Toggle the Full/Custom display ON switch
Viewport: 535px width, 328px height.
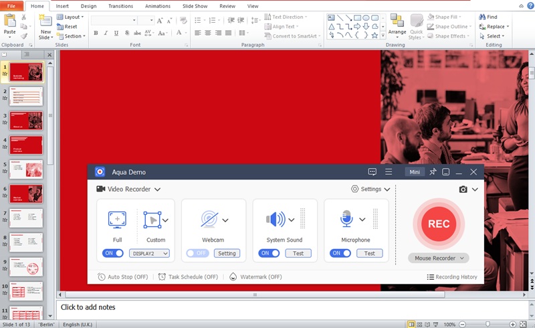click(113, 253)
